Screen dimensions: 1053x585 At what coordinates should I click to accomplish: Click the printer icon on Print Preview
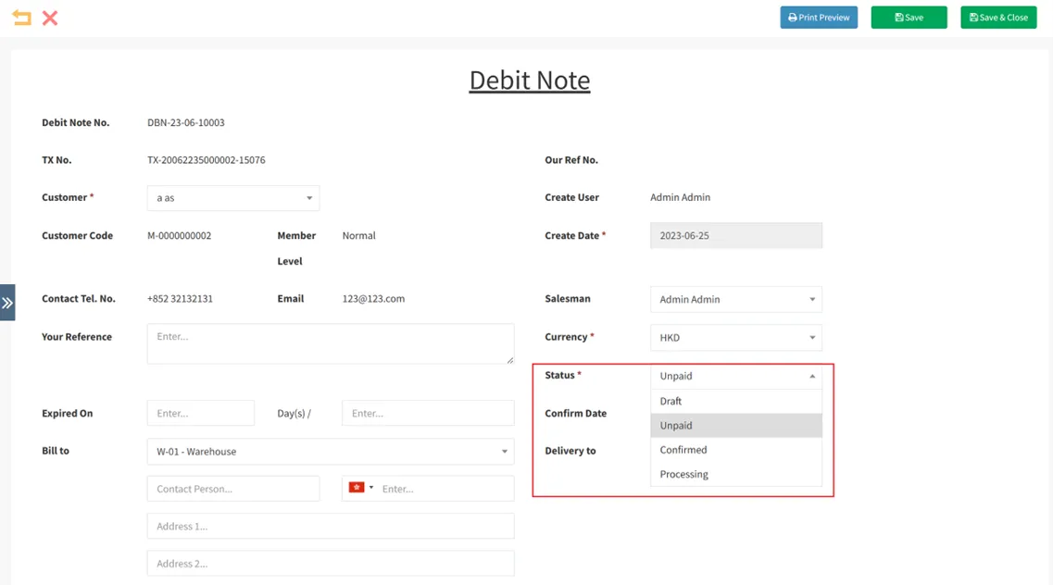click(793, 17)
